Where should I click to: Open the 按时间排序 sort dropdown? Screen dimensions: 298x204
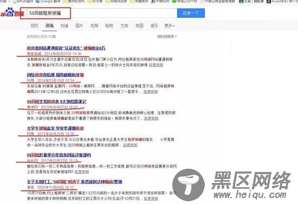167,36
